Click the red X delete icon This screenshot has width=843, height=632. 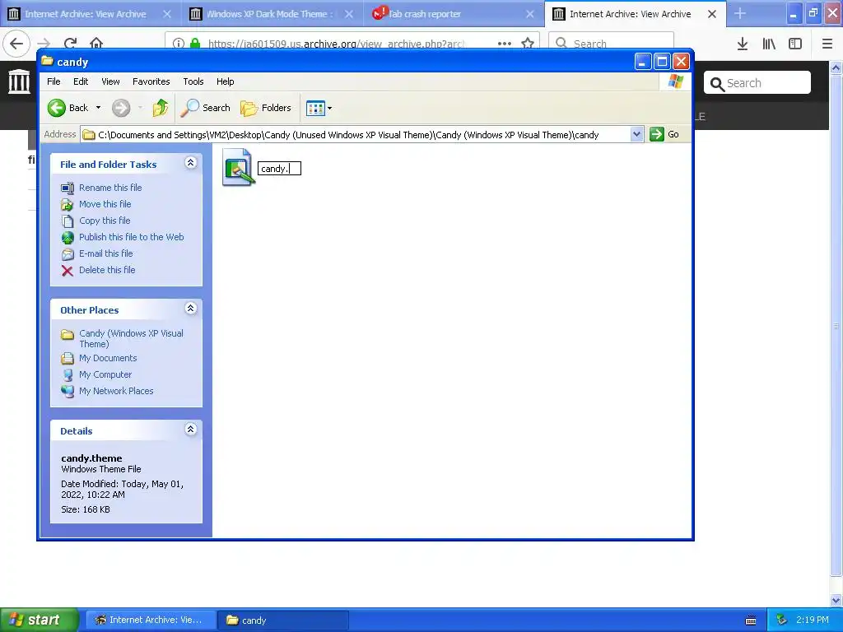click(68, 270)
